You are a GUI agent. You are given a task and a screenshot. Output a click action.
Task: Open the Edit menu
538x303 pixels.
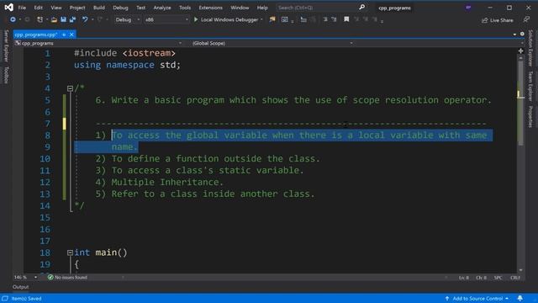38,8
